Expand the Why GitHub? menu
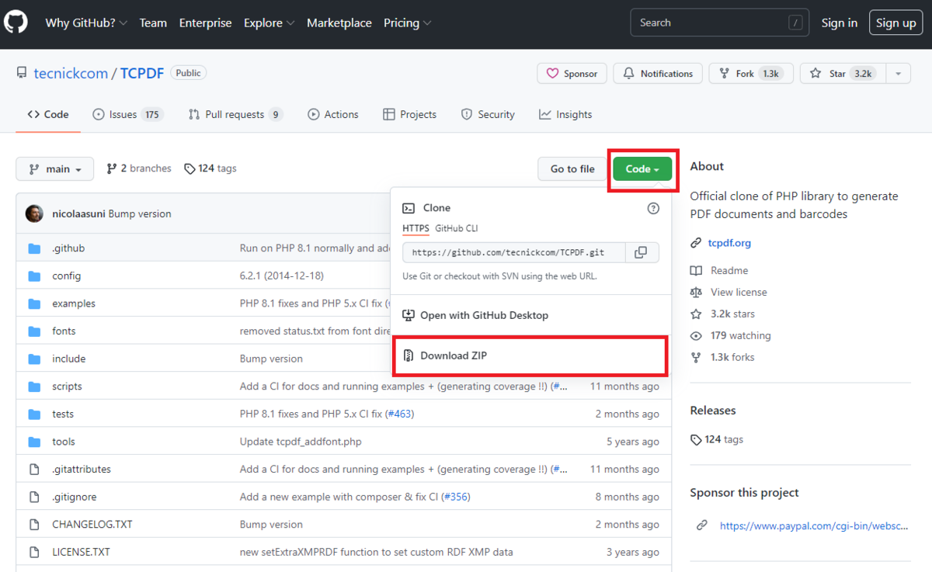Viewport: 932px width, 572px height. [86, 23]
